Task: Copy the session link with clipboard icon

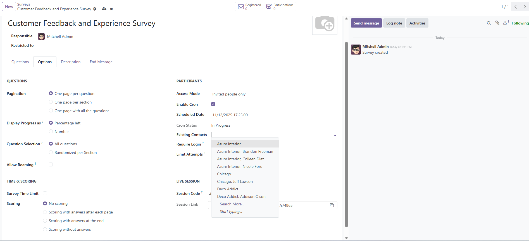Action: (332, 205)
